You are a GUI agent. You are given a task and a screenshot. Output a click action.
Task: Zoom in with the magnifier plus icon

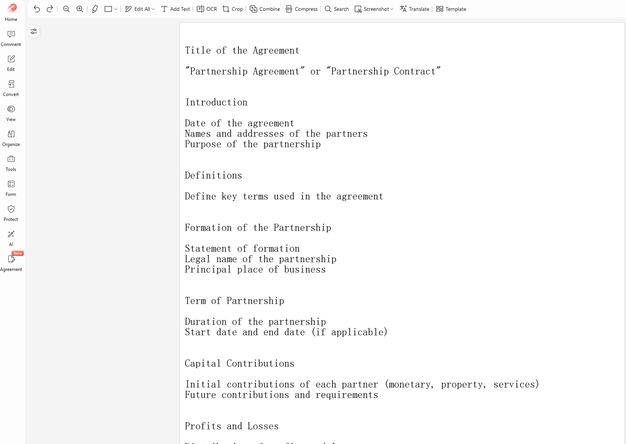tap(80, 9)
